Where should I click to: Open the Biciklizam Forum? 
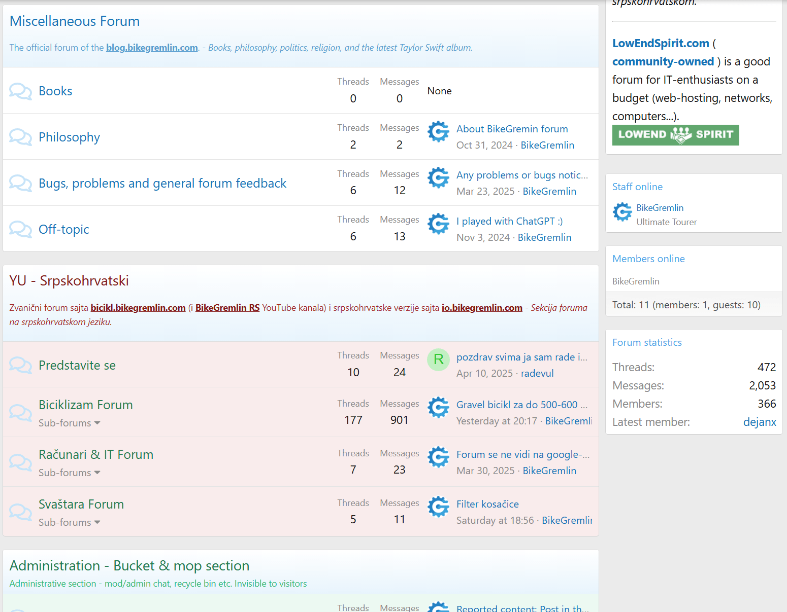86,405
